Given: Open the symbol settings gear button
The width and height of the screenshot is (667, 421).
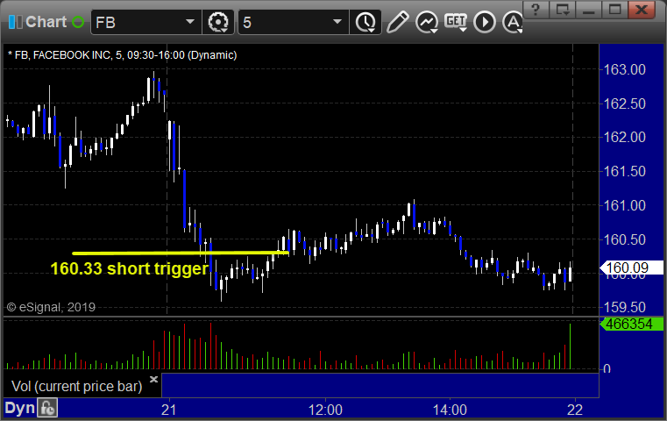Looking at the screenshot, I should (218, 22).
